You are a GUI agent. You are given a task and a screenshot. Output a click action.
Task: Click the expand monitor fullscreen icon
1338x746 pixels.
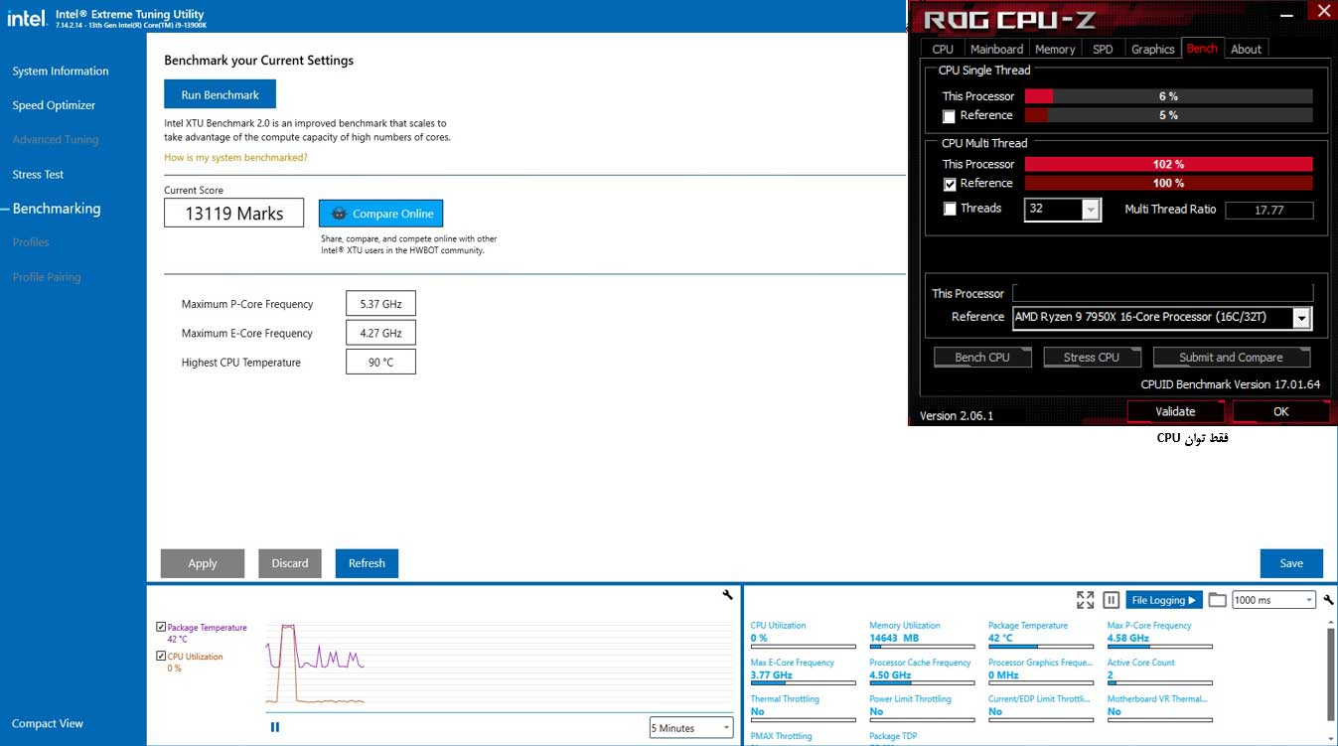(x=1085, y=600)
